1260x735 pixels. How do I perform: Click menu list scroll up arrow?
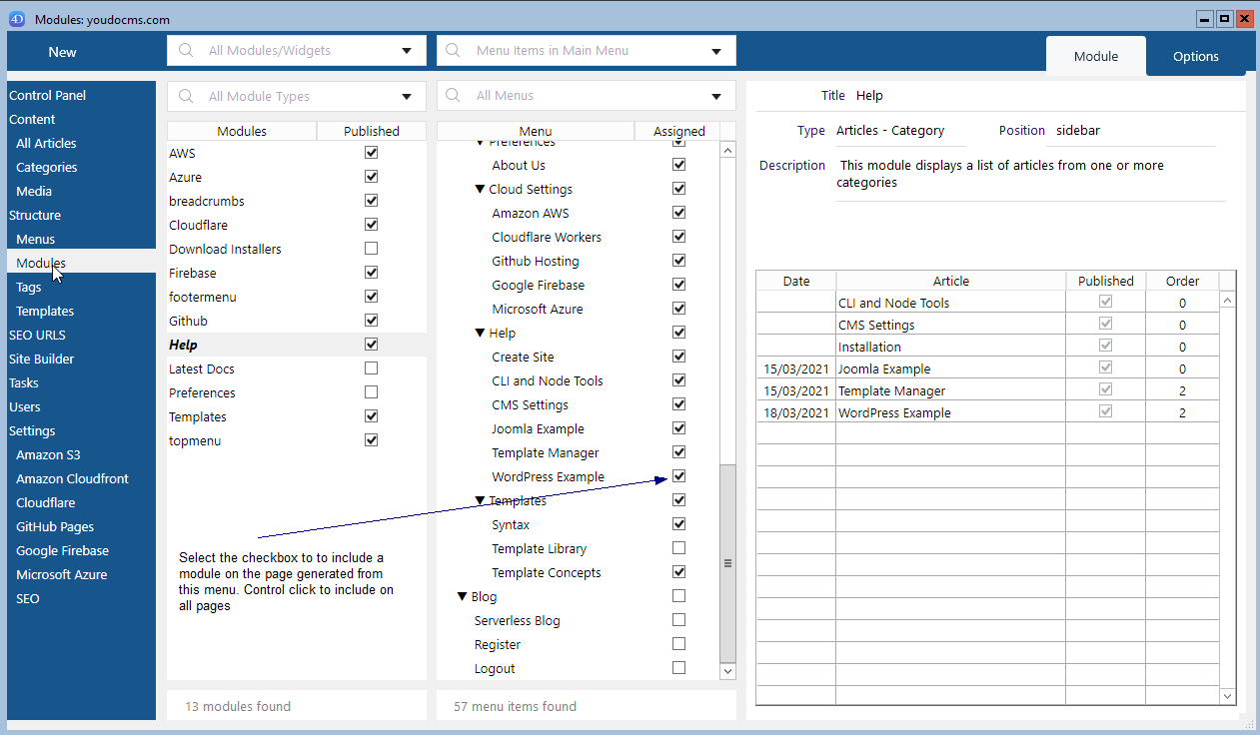(x=727, y=150)
